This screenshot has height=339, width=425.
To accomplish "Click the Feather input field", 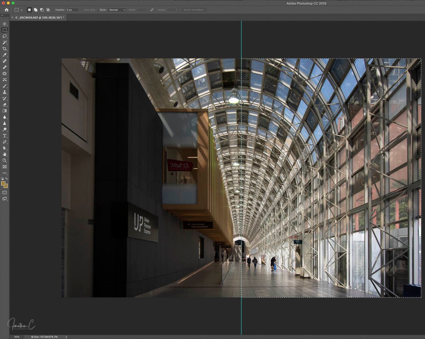I will pos(72,10).
